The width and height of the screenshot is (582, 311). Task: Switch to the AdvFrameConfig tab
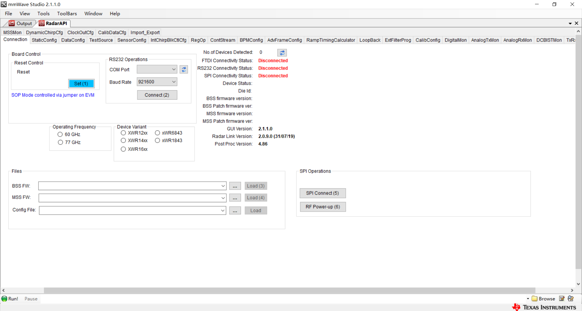pyautogui.click(x=285, y=40)
